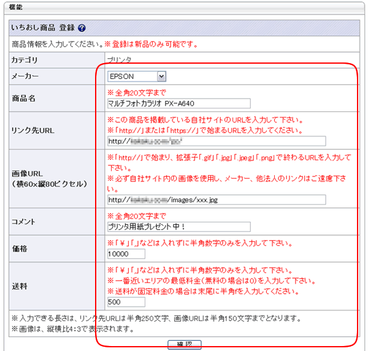Select the コメント text box
The width and height of the screenshot is (368, 351).
[178, 227]
